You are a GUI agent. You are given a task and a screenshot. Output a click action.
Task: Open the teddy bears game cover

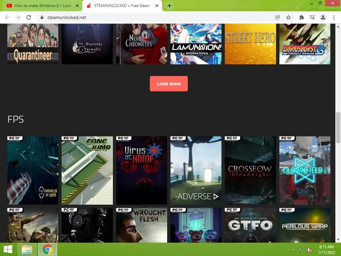196,225
